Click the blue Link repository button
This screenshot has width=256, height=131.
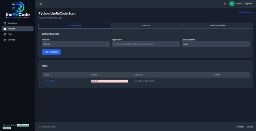[51, 52]
